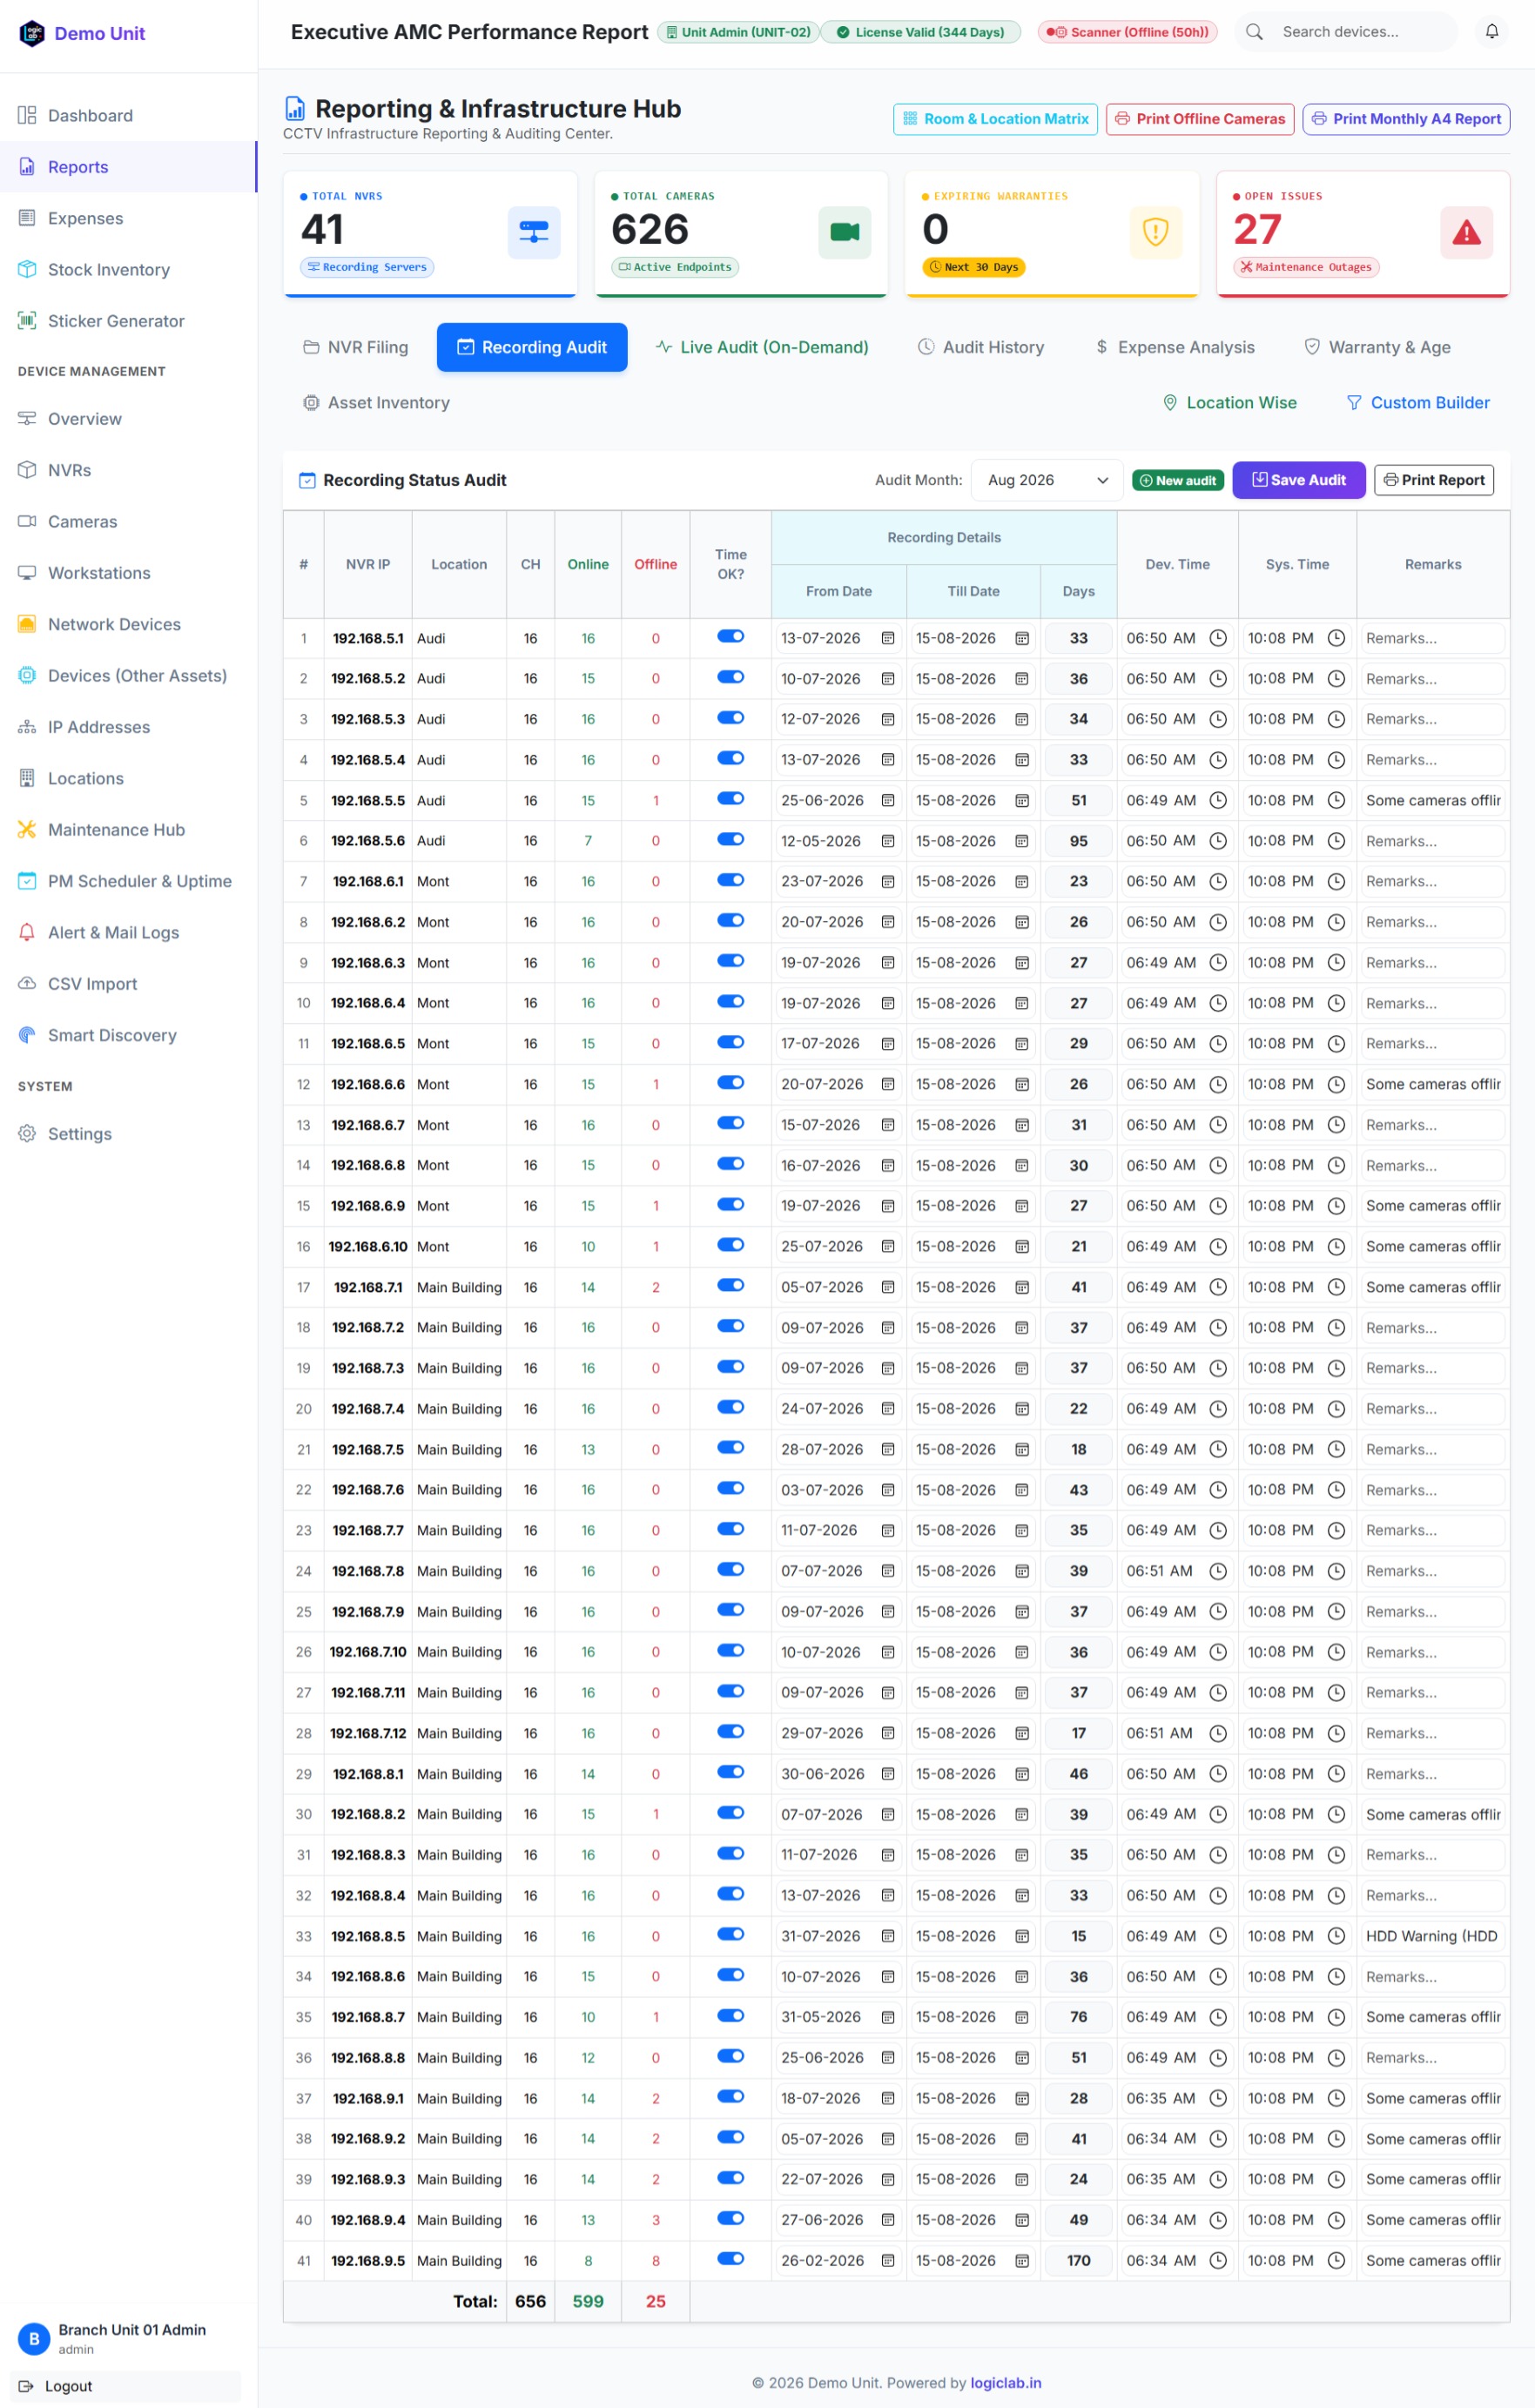The image size is (1535, 2408).
Task: Open the Audit Month dropdown
Action: [1047, 480]
